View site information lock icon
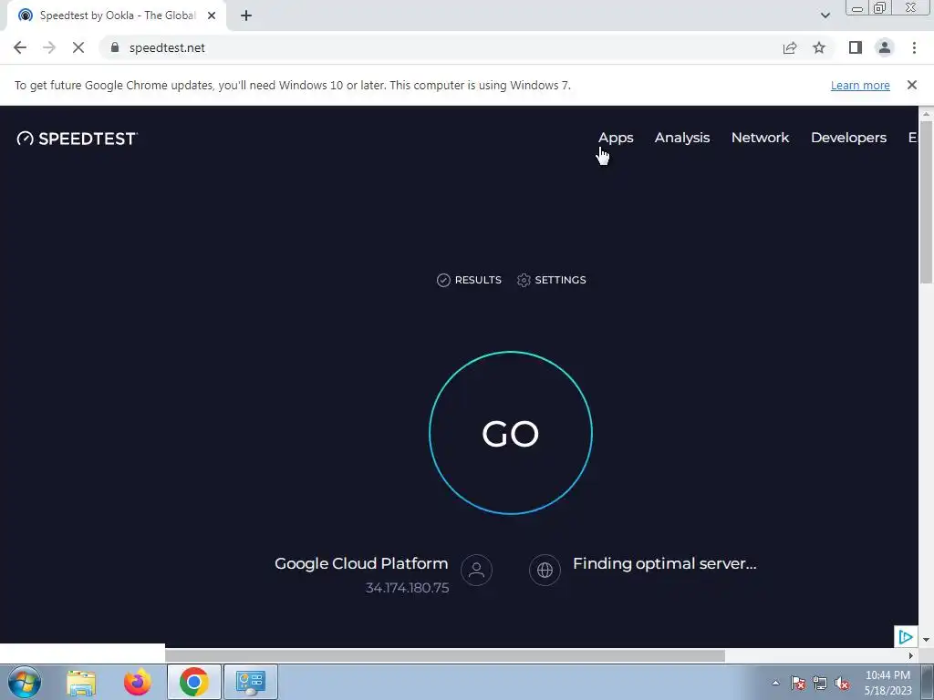This screenshot has height=700, width=934. [115, 47]
